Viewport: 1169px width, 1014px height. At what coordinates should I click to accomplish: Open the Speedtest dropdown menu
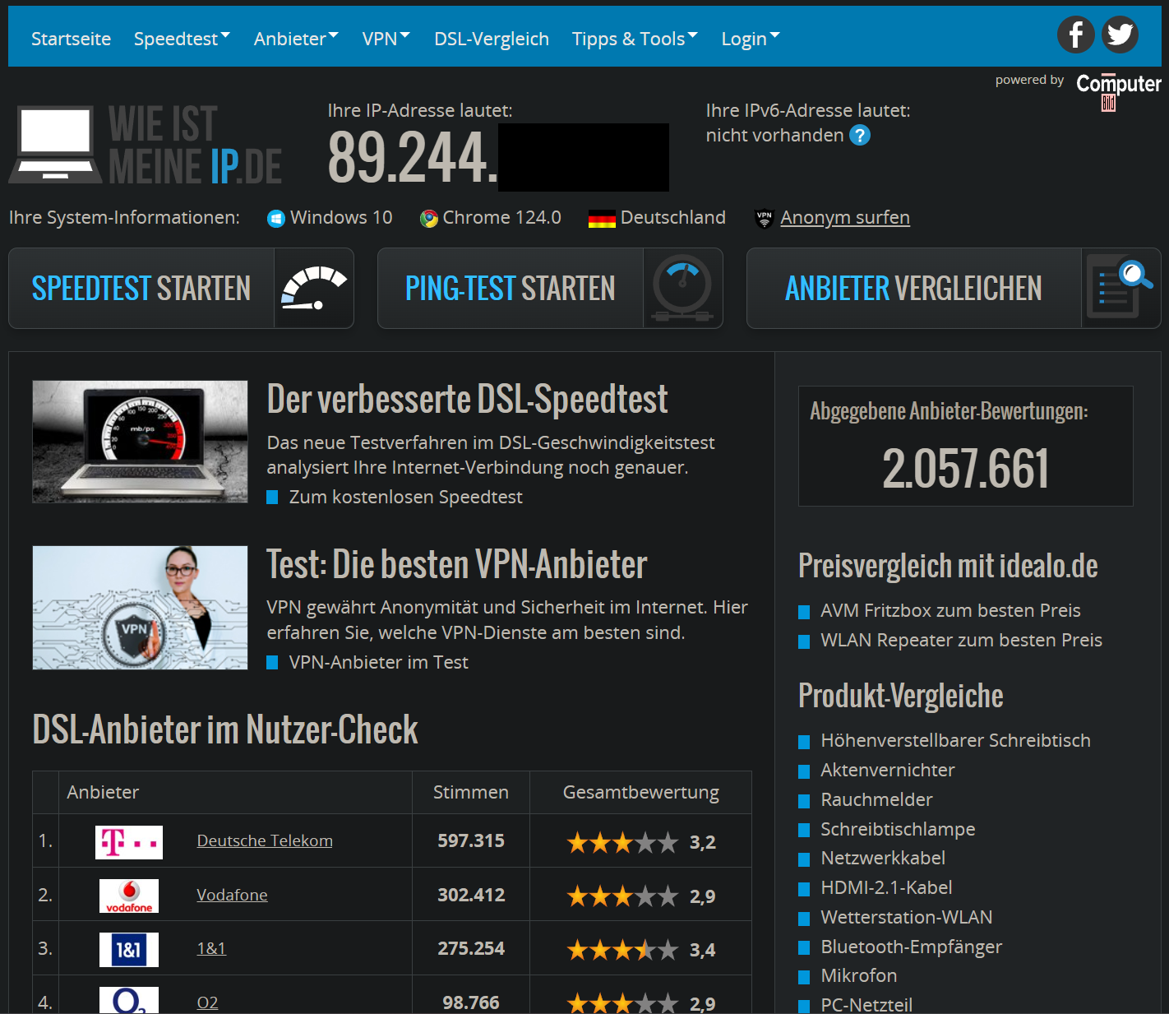[x=182, y=39]
